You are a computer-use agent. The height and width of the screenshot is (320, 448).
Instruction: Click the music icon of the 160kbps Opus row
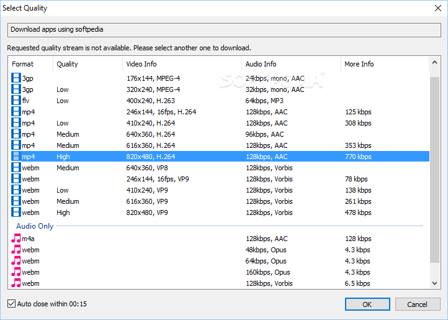16,272
